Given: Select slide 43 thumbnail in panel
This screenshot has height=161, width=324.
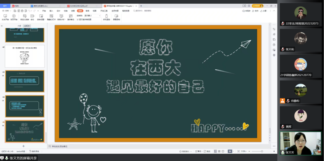Looking at the screenshot, I should [24, 81].
